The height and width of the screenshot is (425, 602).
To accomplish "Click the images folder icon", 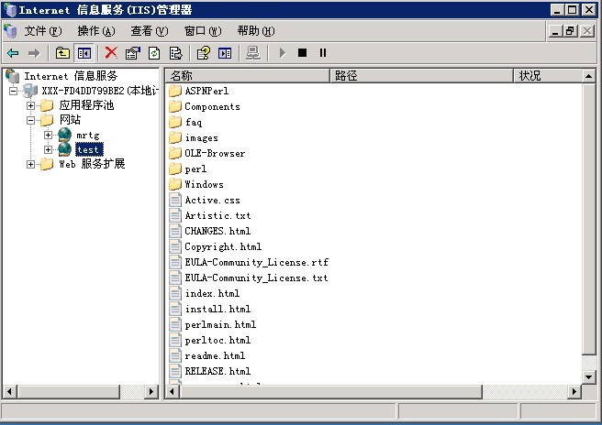I will (175, 137).
